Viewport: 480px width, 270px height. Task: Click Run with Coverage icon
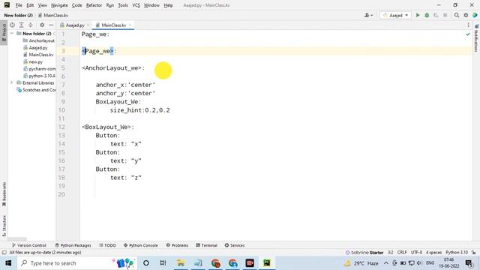click(x=436, y=15)
